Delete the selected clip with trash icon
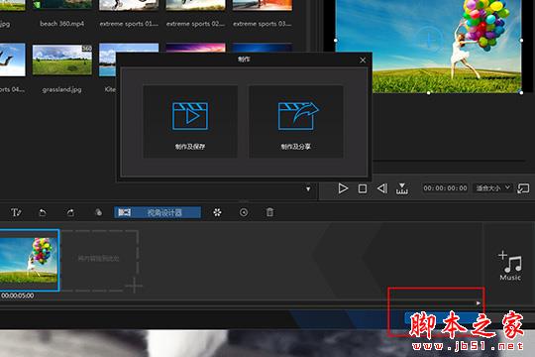535x357 pixels. (269, 212)
